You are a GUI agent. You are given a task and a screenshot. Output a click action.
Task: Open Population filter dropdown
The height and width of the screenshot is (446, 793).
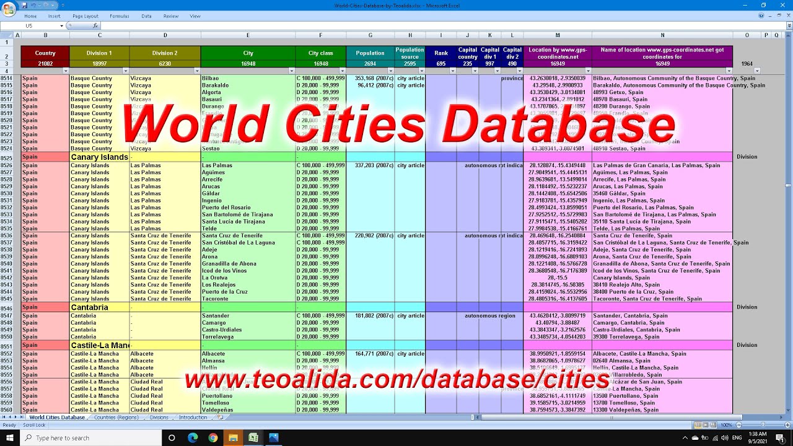(391, 71)
